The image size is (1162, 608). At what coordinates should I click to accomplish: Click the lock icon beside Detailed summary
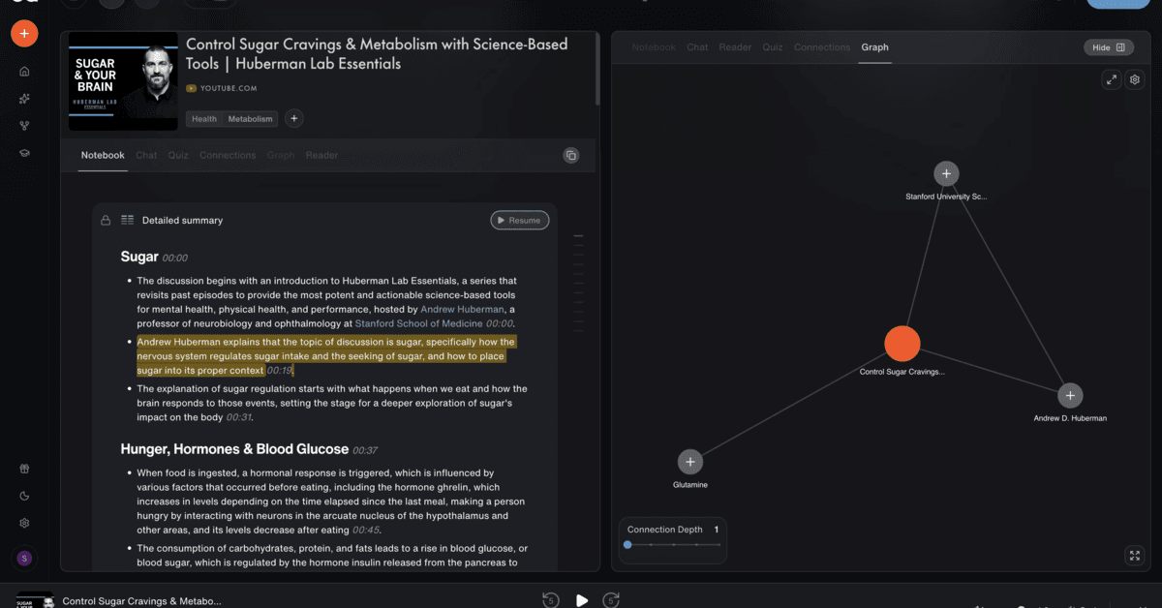pyautogui.click(x=106, y=221)
